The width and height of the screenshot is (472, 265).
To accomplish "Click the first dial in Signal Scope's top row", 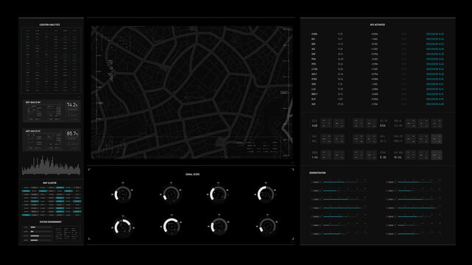I will click(x=122, y=194).
